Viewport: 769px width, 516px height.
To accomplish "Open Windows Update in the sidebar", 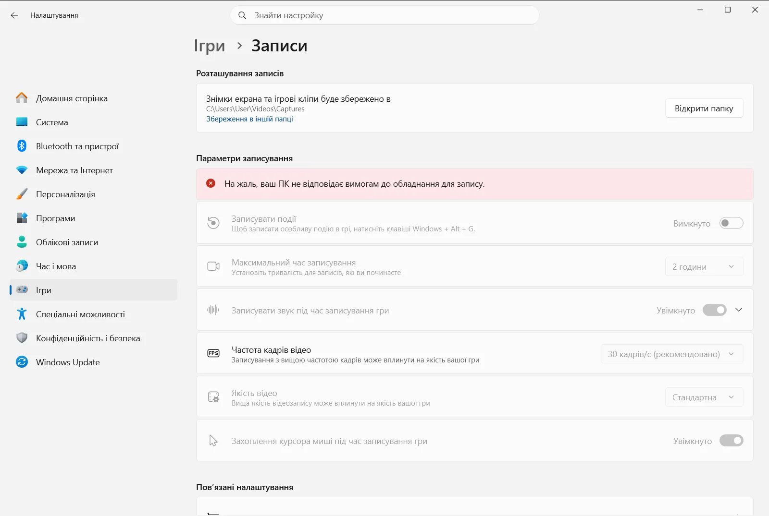I will click(x=94, y=362).
